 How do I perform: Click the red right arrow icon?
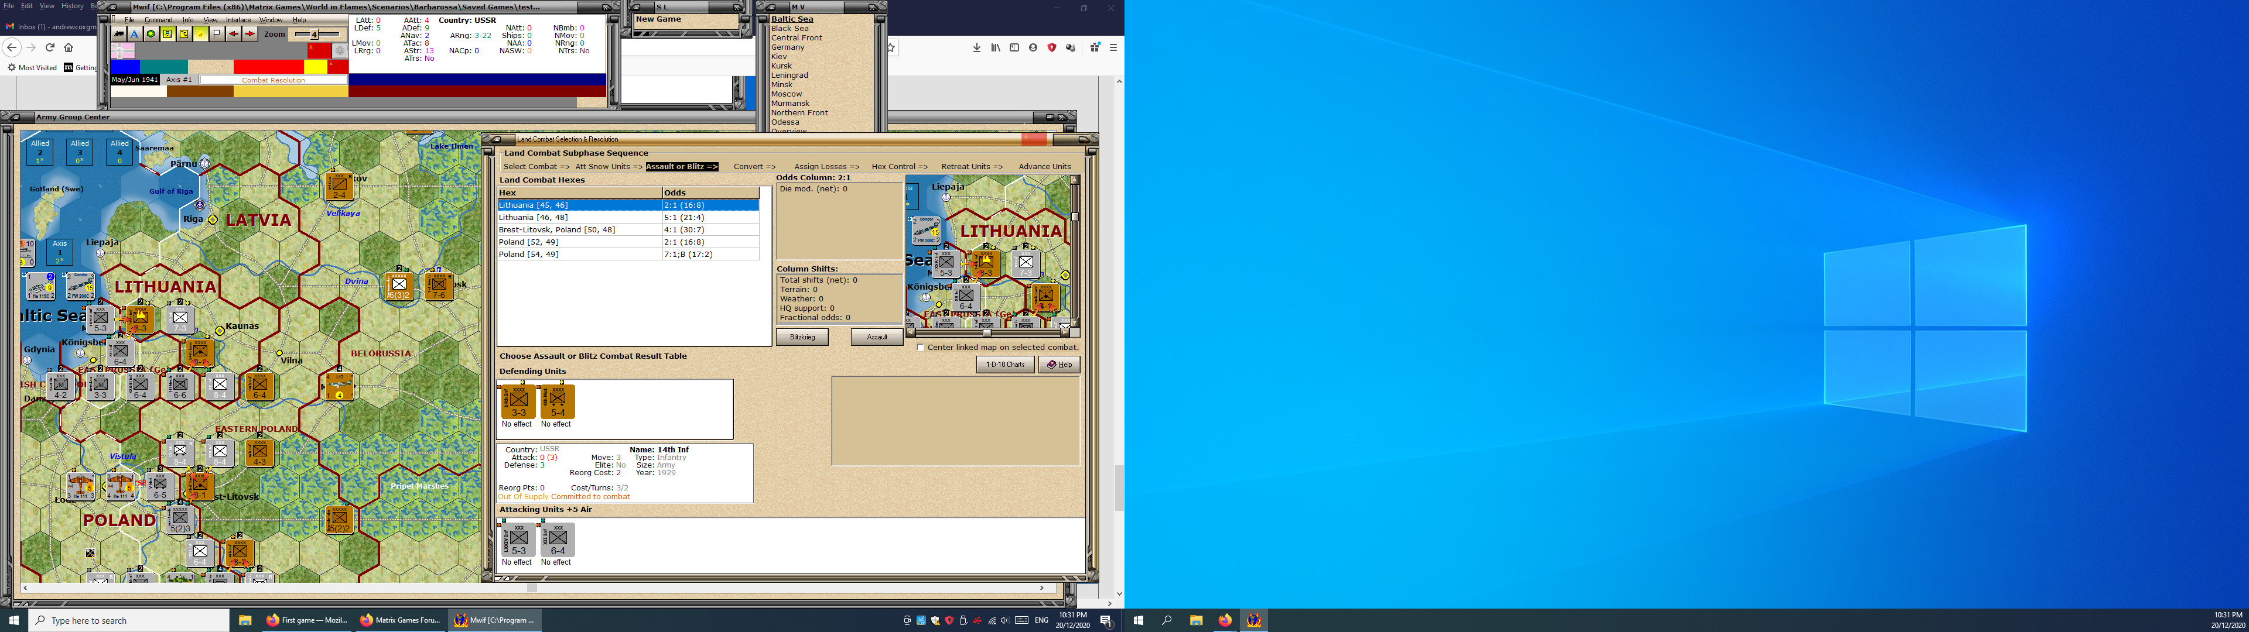coord(249,34)
